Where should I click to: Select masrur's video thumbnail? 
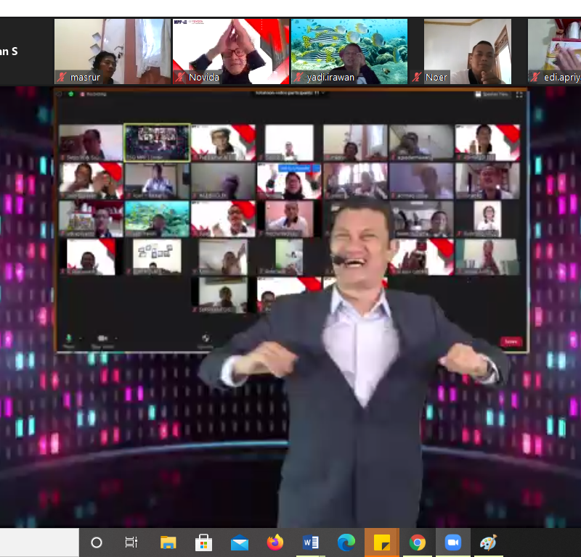coord(111,51)
